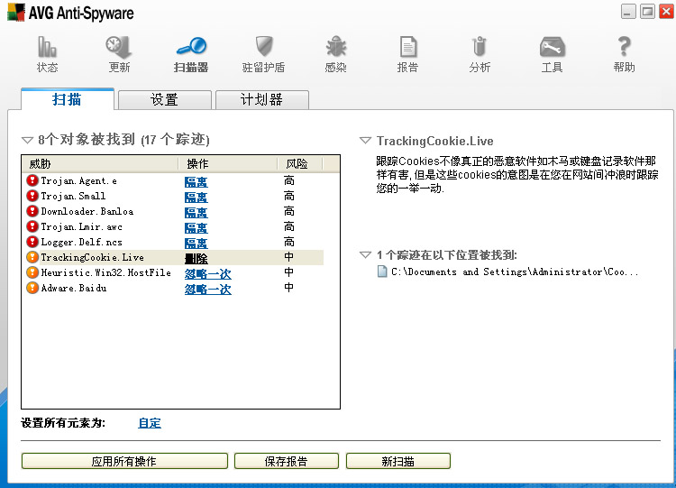The height and width of the screenshot is (488, 676).
Task: Click the red threat icon beside Trojan.Lmir.awc
Action: pos(32,226)
